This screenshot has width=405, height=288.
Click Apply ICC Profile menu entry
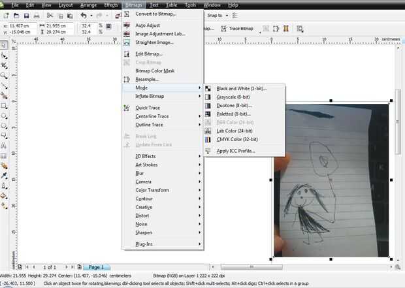(x=244, y=151)
